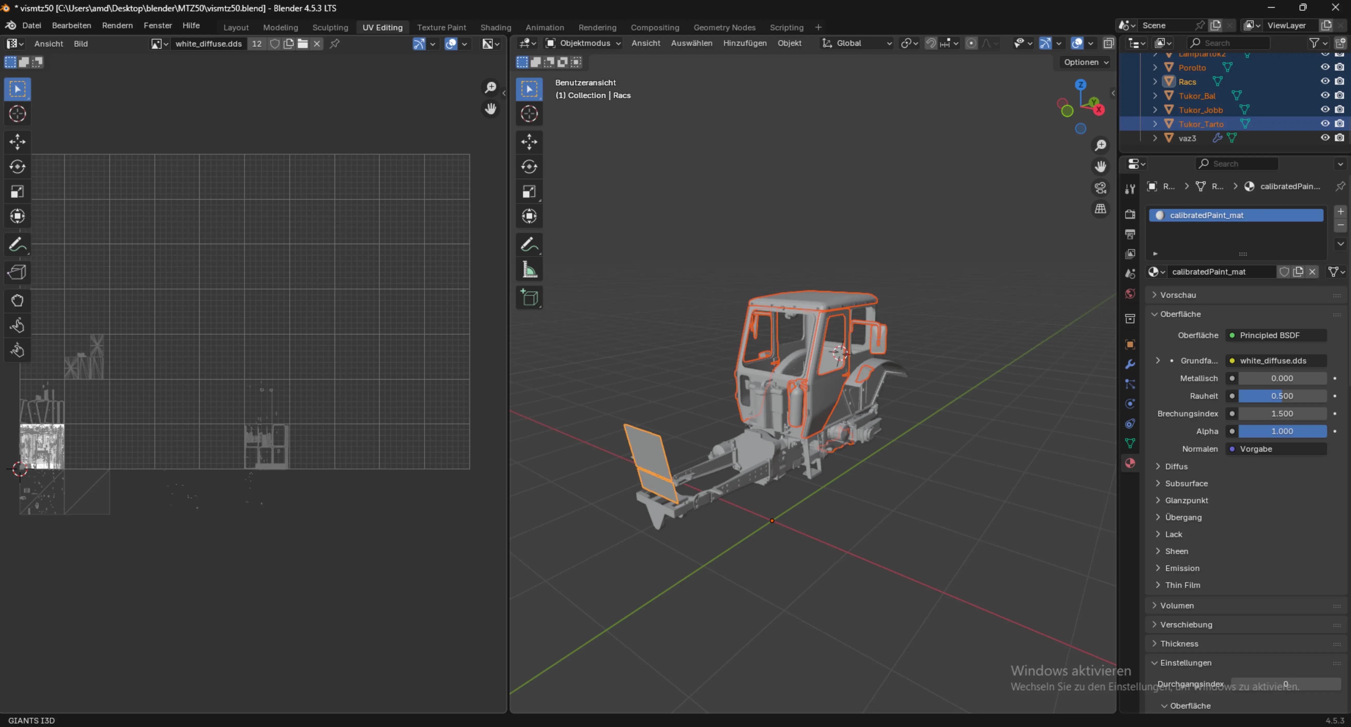Click the zoom magnifier icon in UV editor
1351x727 pixels.
[x=490, y=87]
